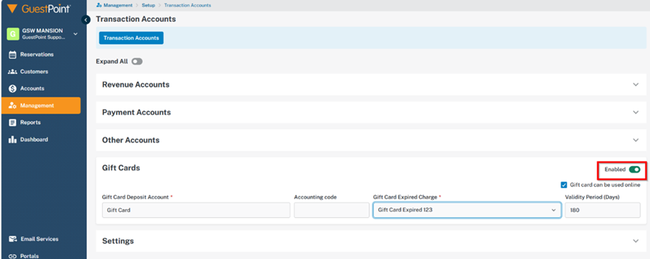Screen dimensions: 650x259
Task: Expand the Settings section chevron
Action: (636, 241)
